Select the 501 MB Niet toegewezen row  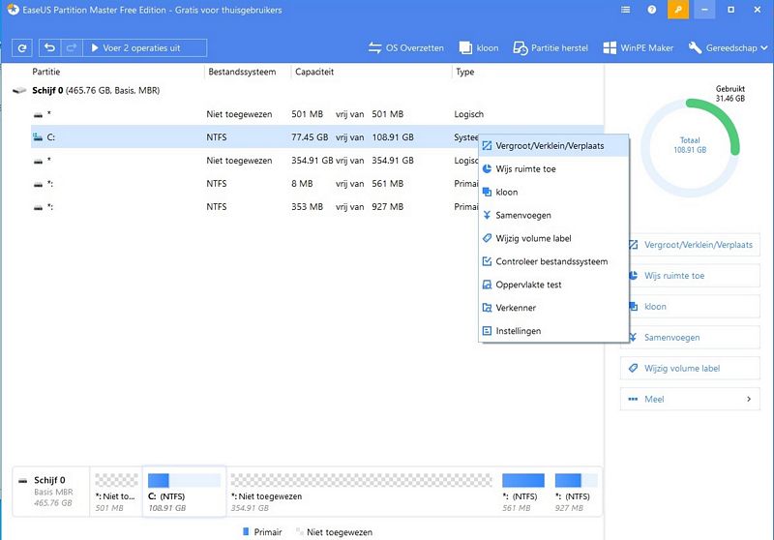(316, 114)
